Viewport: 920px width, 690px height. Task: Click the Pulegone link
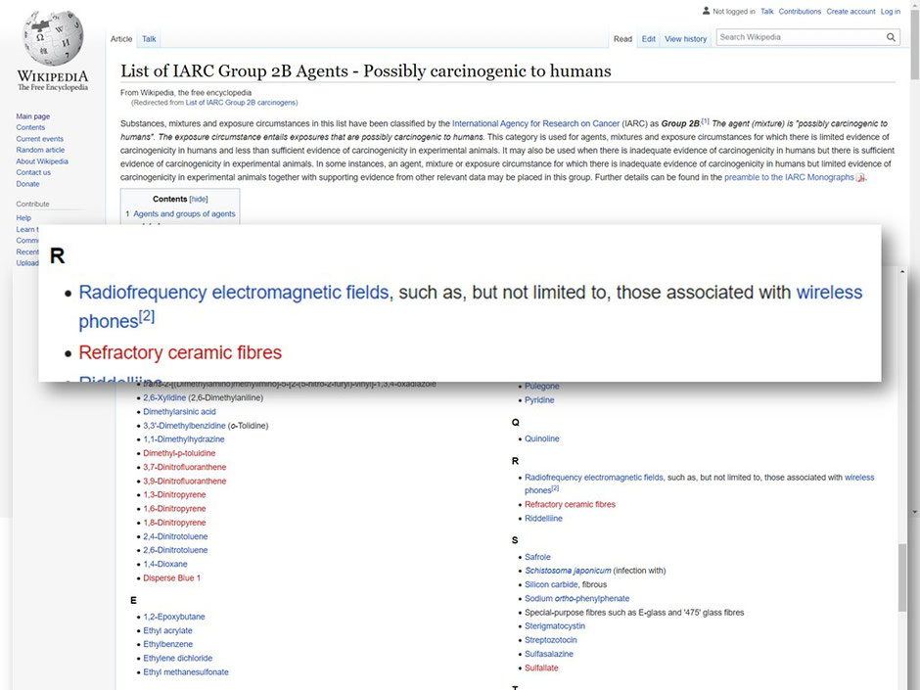pyautogui.click(x=542, y=386)
